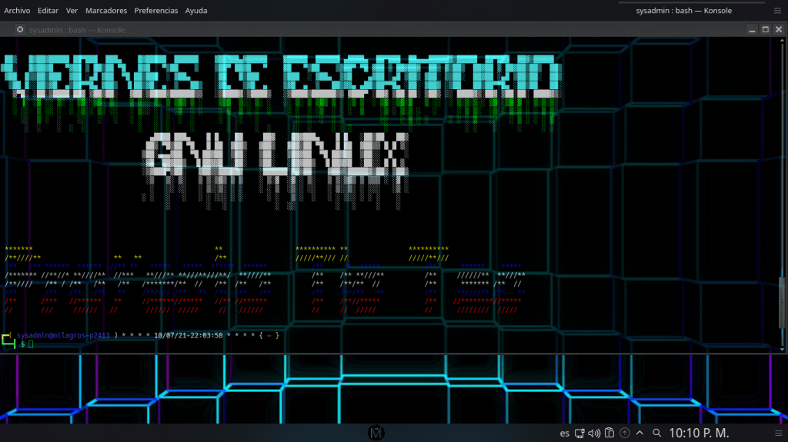Screen dimensions: 788x442
Task: Open the calendar from the 10:10 P. M. clock
Action: pyautogui.click(x=699, y=433)
